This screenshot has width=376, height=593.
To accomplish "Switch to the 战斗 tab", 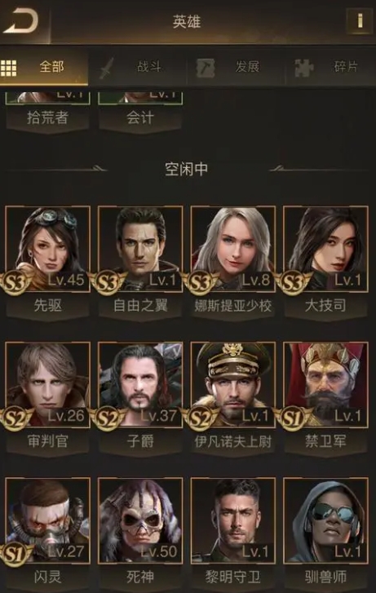I will [149, 67].
